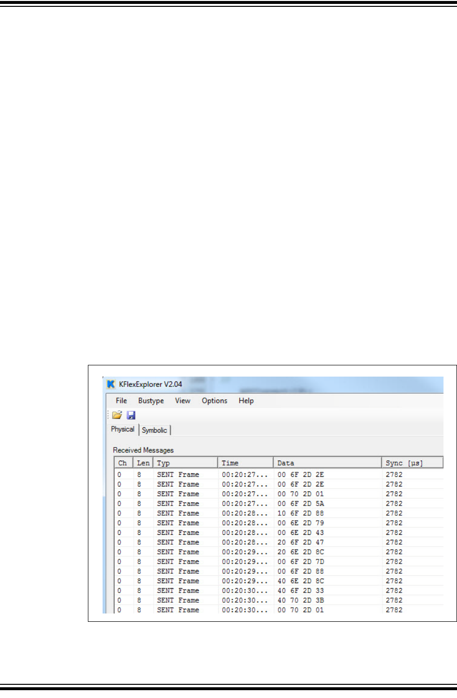Sort by the Len column header
Viewport: 457px width, 698px height.
coord(143,463)
